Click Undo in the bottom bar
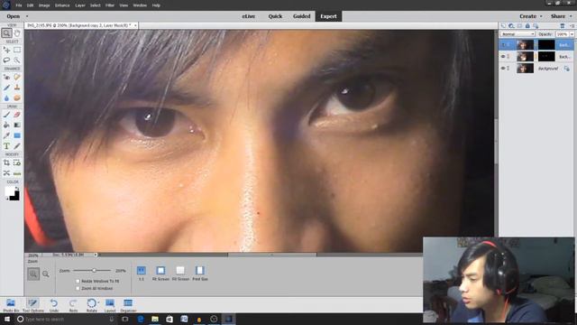The image size is (577, 325). (x=54, y=305)
